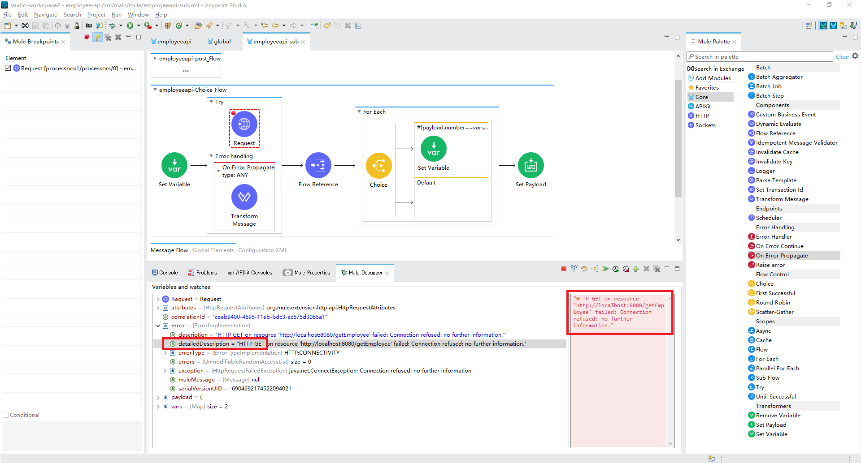
Task: Click the Clear link beside palette search
Action: click(842, 57)
